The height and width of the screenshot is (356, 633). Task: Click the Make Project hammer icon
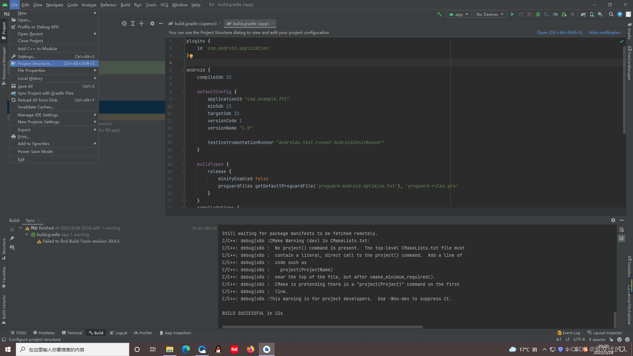(x=439, y=14)
